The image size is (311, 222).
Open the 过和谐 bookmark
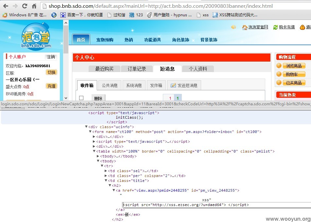click(116, 15)
